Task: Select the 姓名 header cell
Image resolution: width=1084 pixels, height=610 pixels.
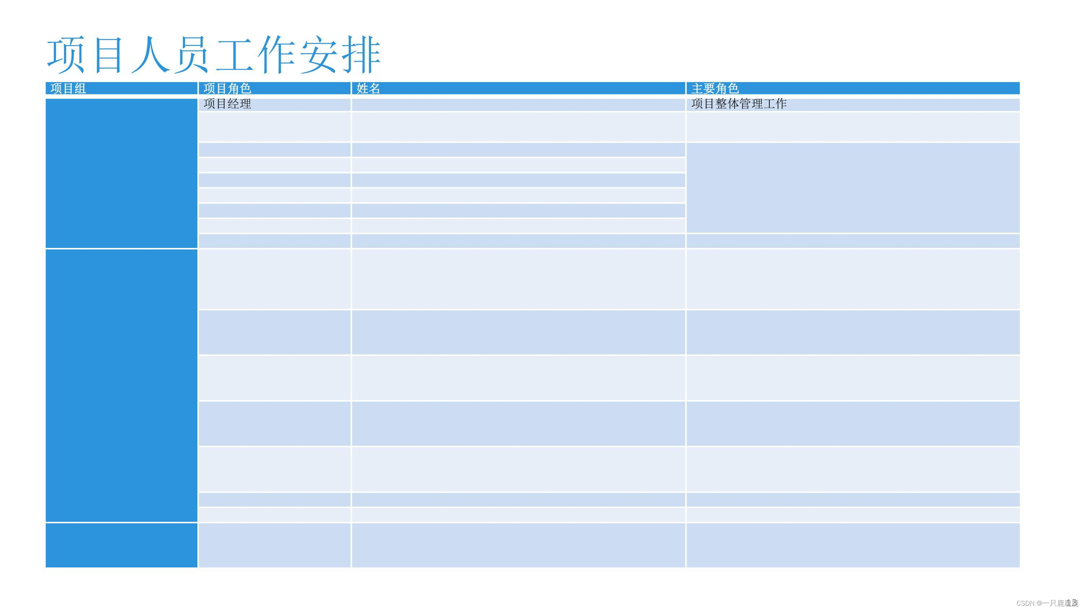Action: [x=519, y=89]
